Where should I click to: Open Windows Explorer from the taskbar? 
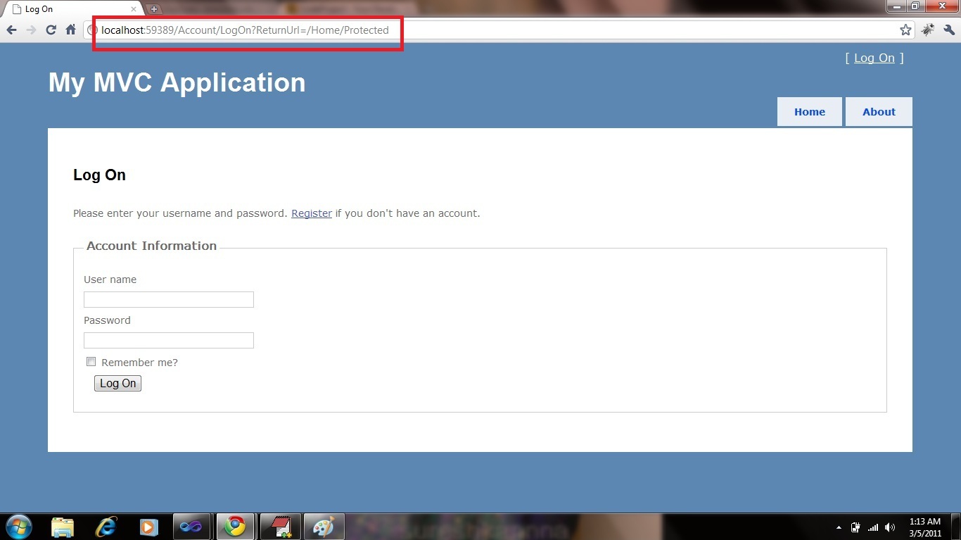point(63,527)
